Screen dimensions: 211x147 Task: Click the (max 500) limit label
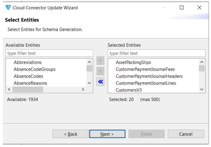[x=150, y=100]
